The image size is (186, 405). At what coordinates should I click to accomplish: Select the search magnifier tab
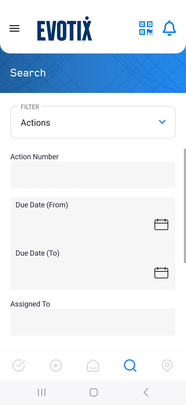130,365
